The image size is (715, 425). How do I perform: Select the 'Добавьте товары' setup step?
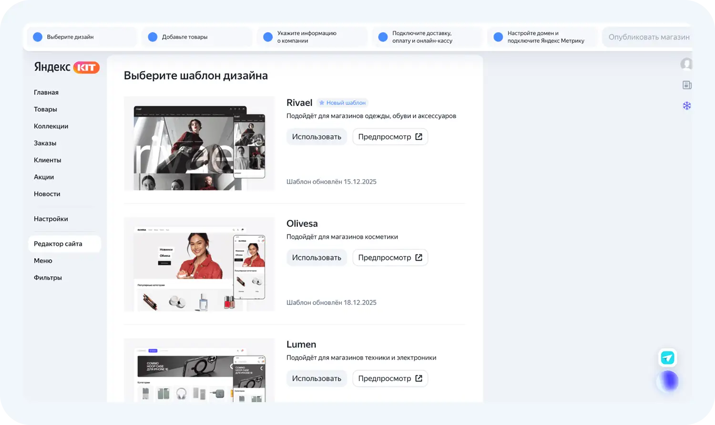[x=184, y=37]
